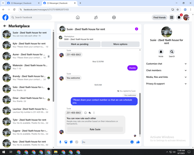The image size is (194, 155).
Task: Attach a file with the photo icon
Action: (x=66, y=142)
